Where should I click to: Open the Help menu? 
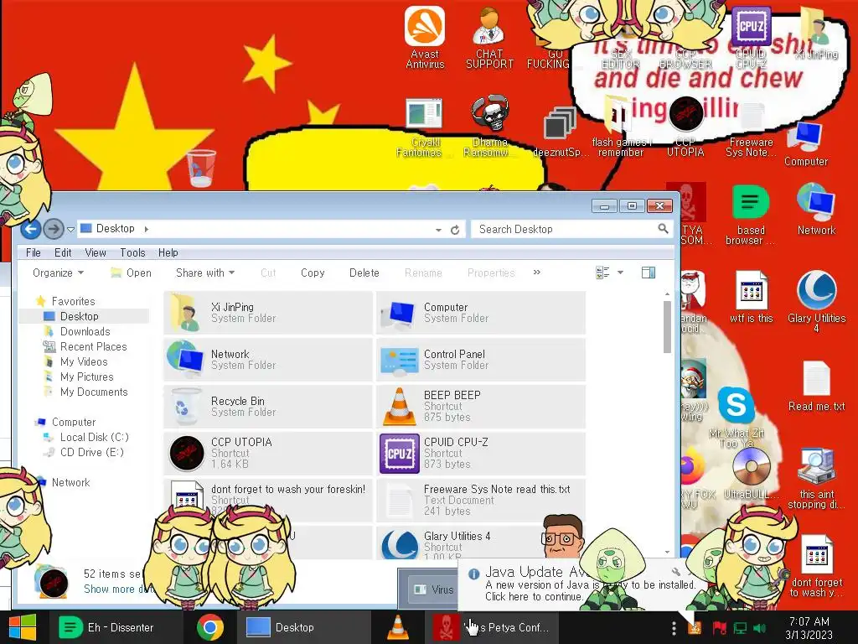pos(168,252)
